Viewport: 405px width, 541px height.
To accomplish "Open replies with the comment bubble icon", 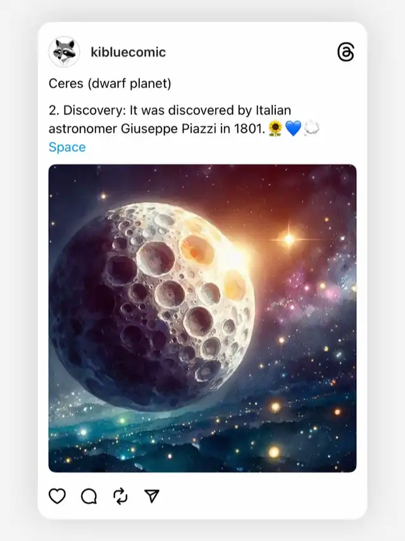I will (89, 496).
